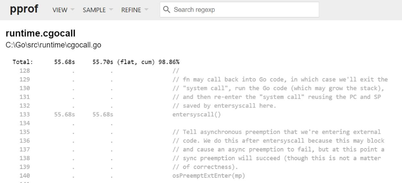Screen dimensions: 402x183
Task: Click the pprof logo title
Action: (24, 9)
